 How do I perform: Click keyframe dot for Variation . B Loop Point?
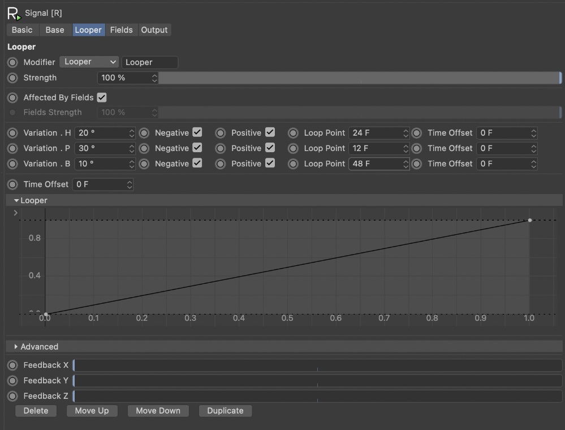(x=293, y=164)
